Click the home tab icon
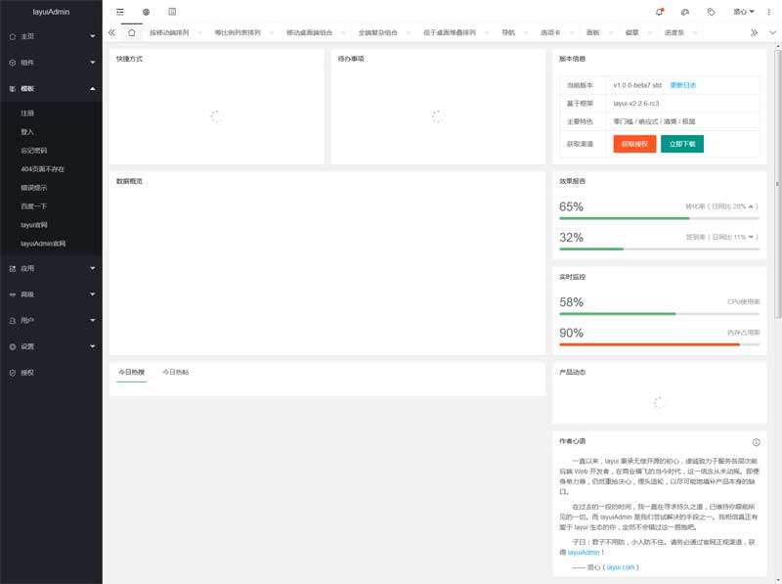782x584 pixels. point(131,32)
